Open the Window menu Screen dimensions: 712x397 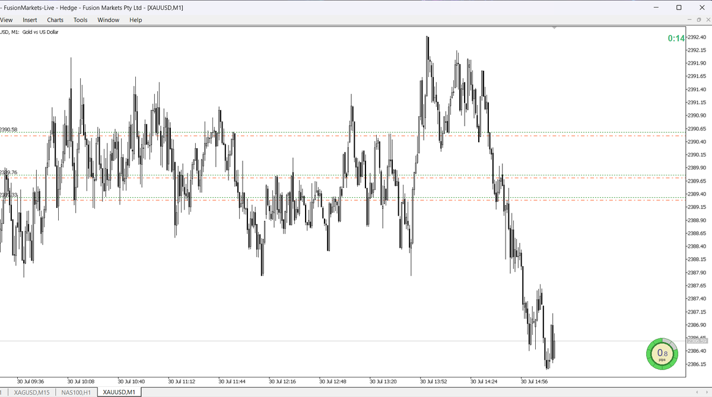(108, 20)
